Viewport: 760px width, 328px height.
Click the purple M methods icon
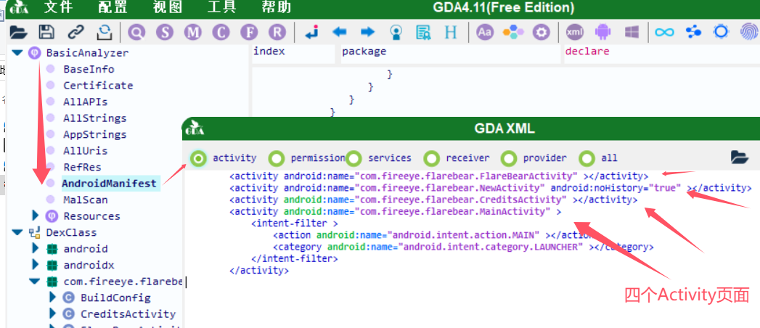click(x=193, y=33)
